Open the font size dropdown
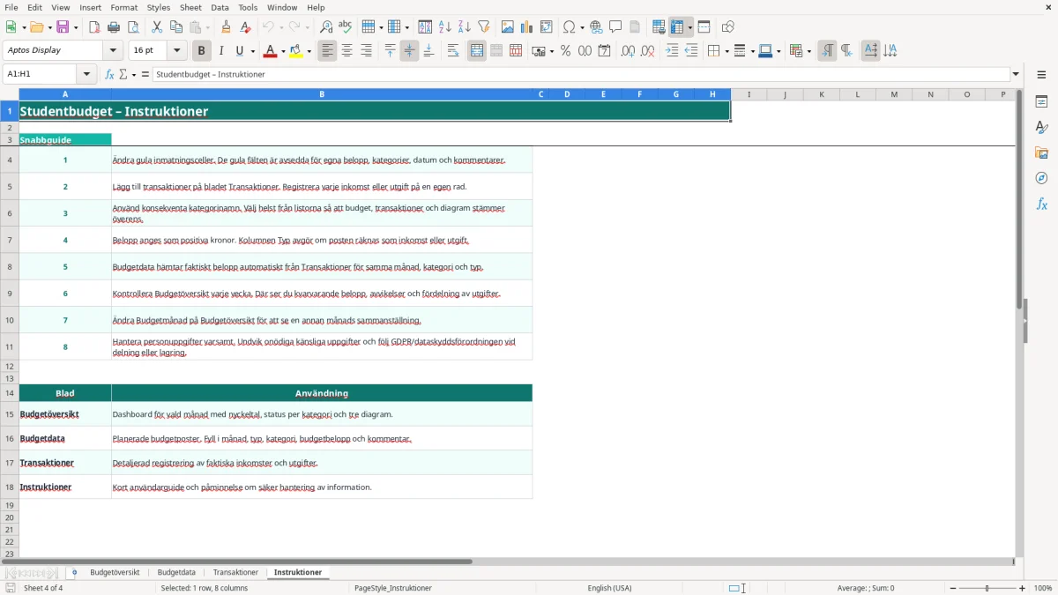Screen dimensions: 1058x595 pos(177,51)
